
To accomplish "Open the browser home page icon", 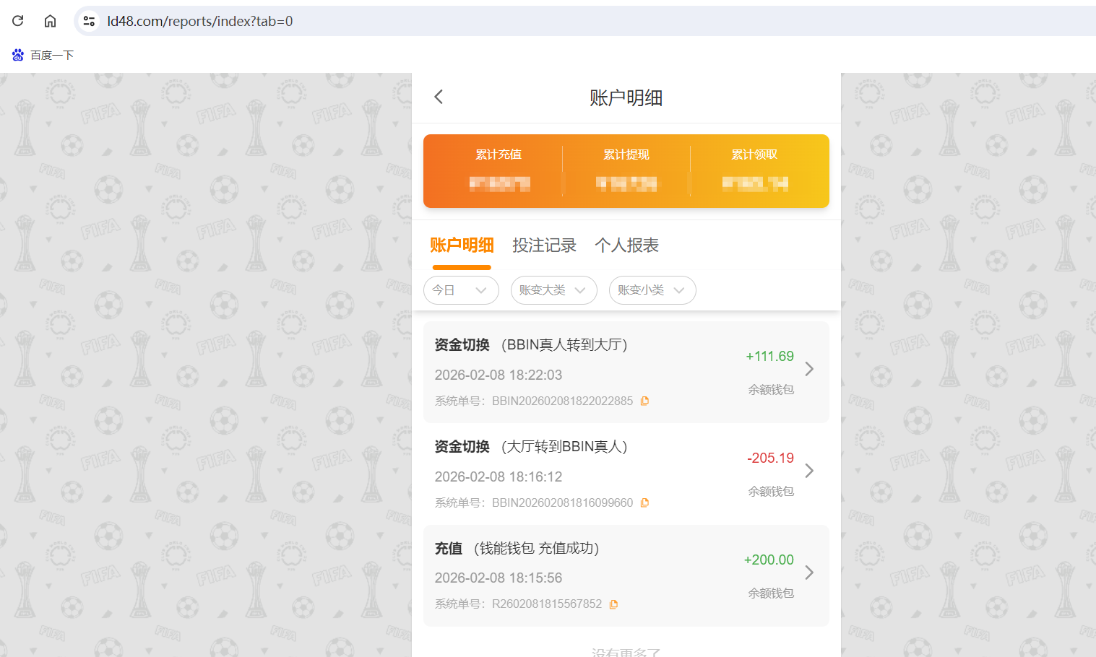I will point(49,20).
